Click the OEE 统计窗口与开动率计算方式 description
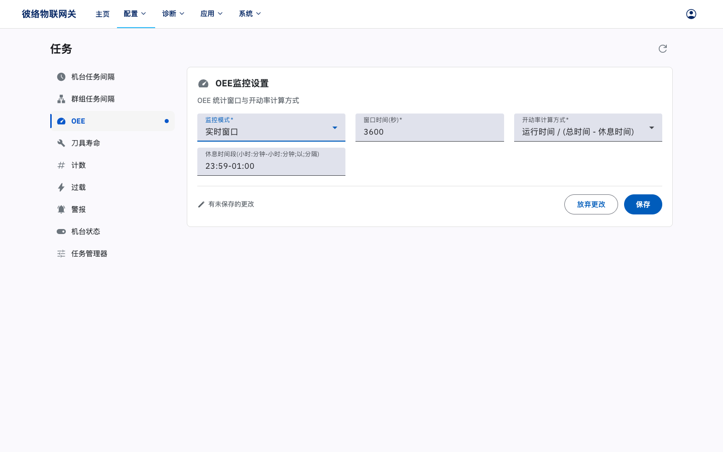The height and width of the screenshot is (452, 723). [248, 100]
